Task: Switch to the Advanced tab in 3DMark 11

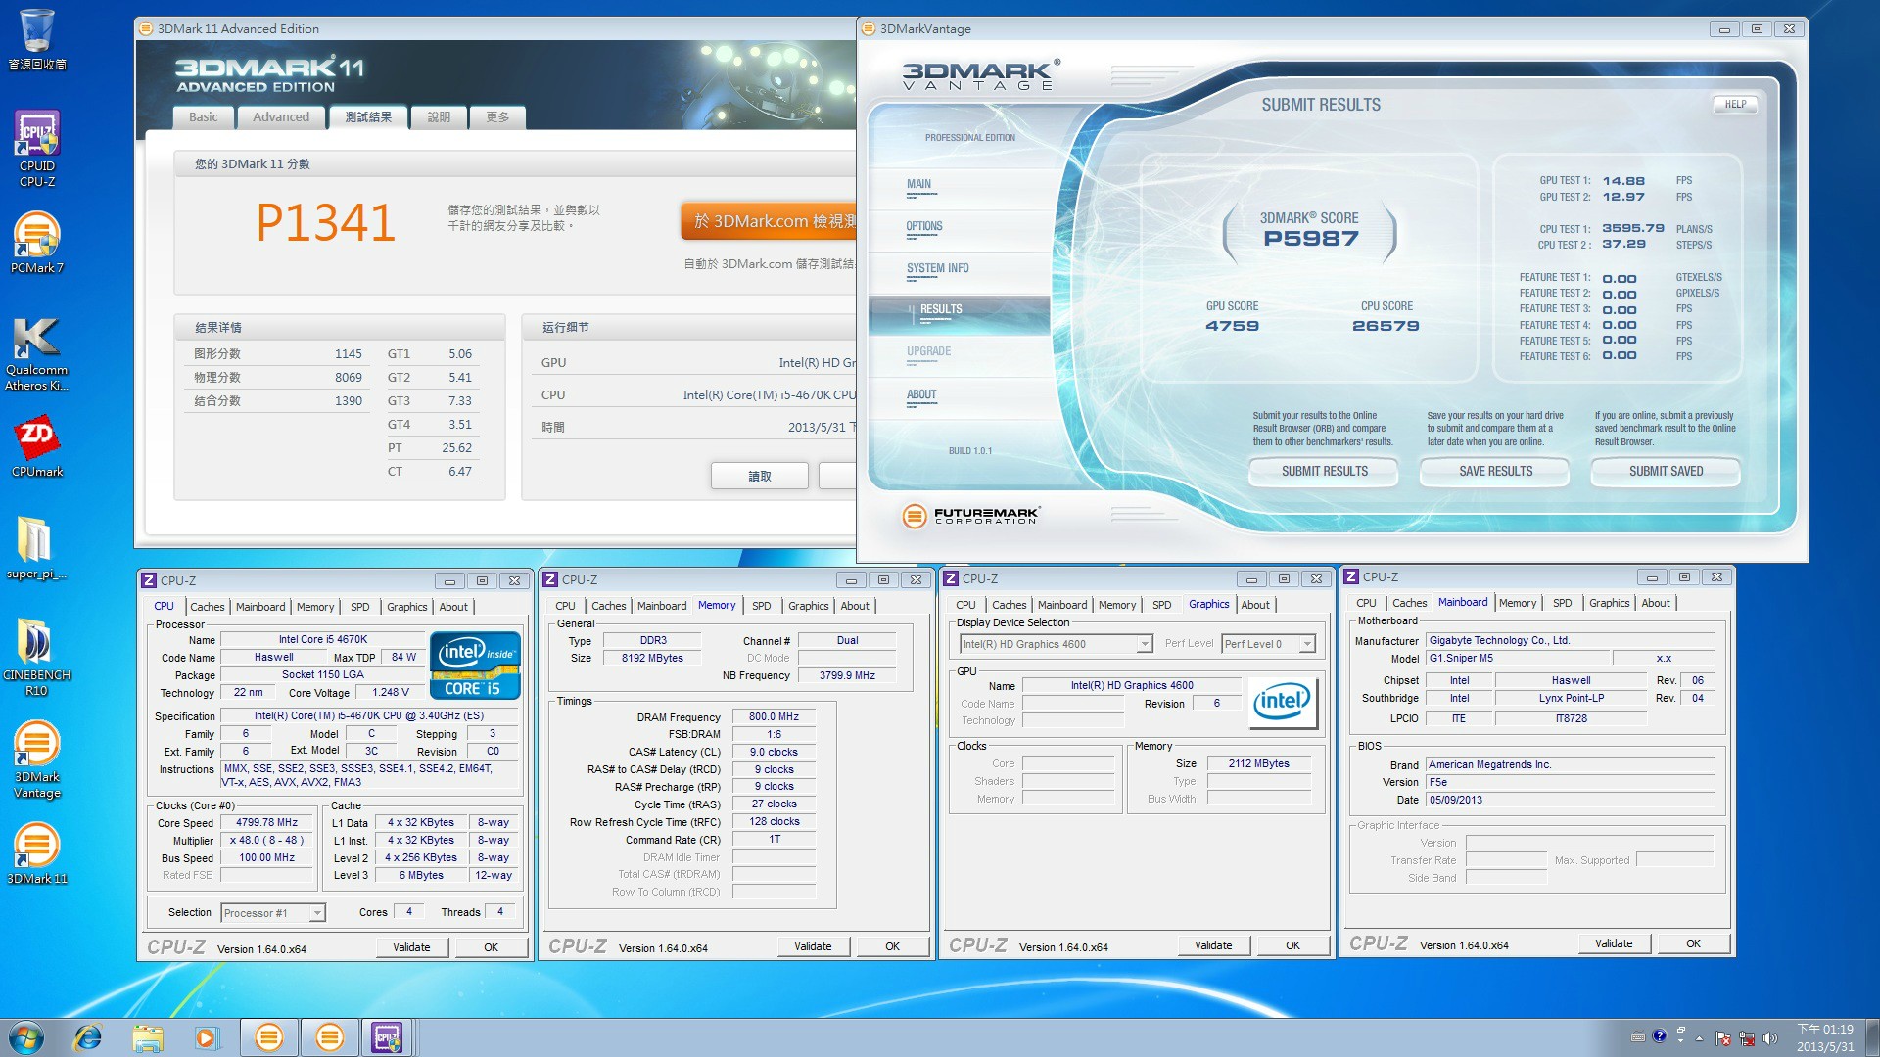Action: tap(281, 117)
